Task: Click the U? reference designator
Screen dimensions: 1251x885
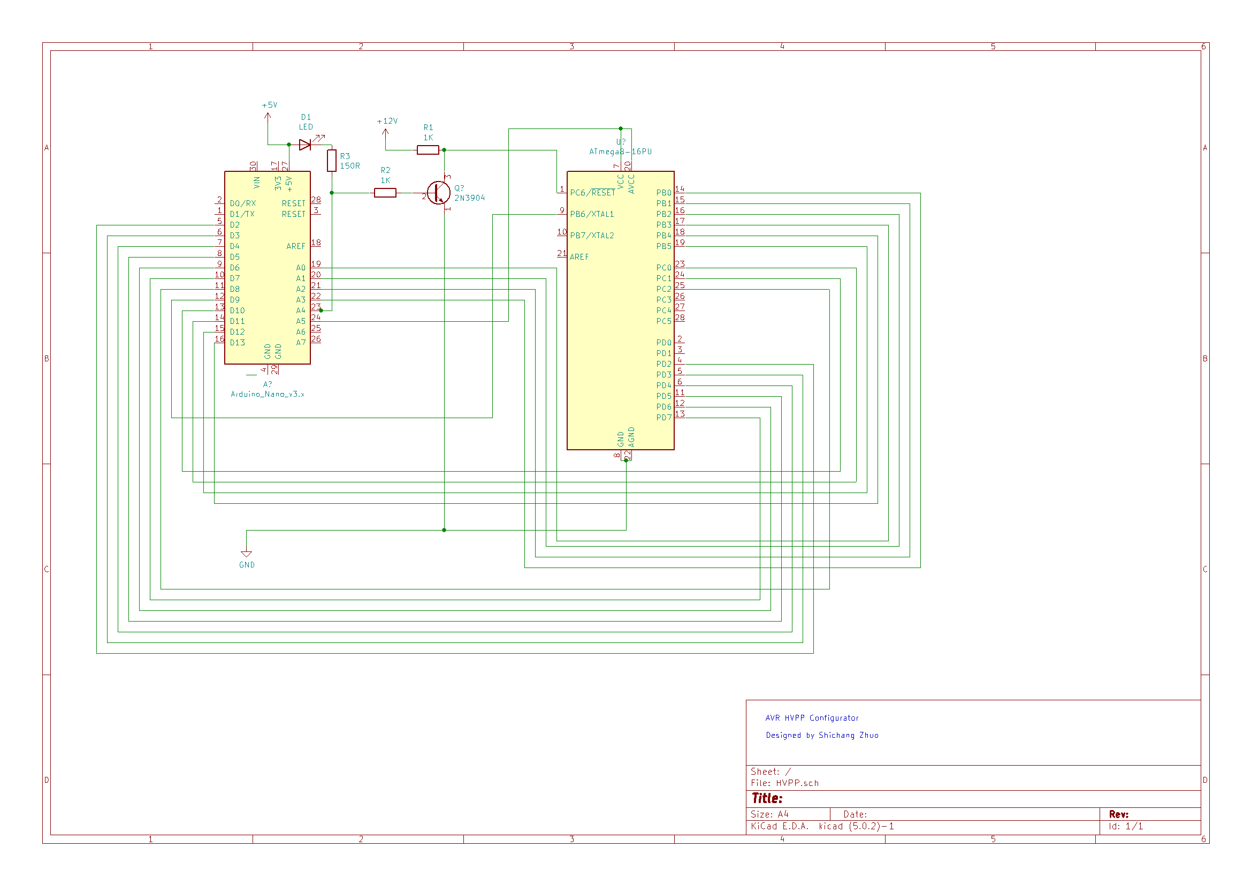Action: [x=620, y=141]
